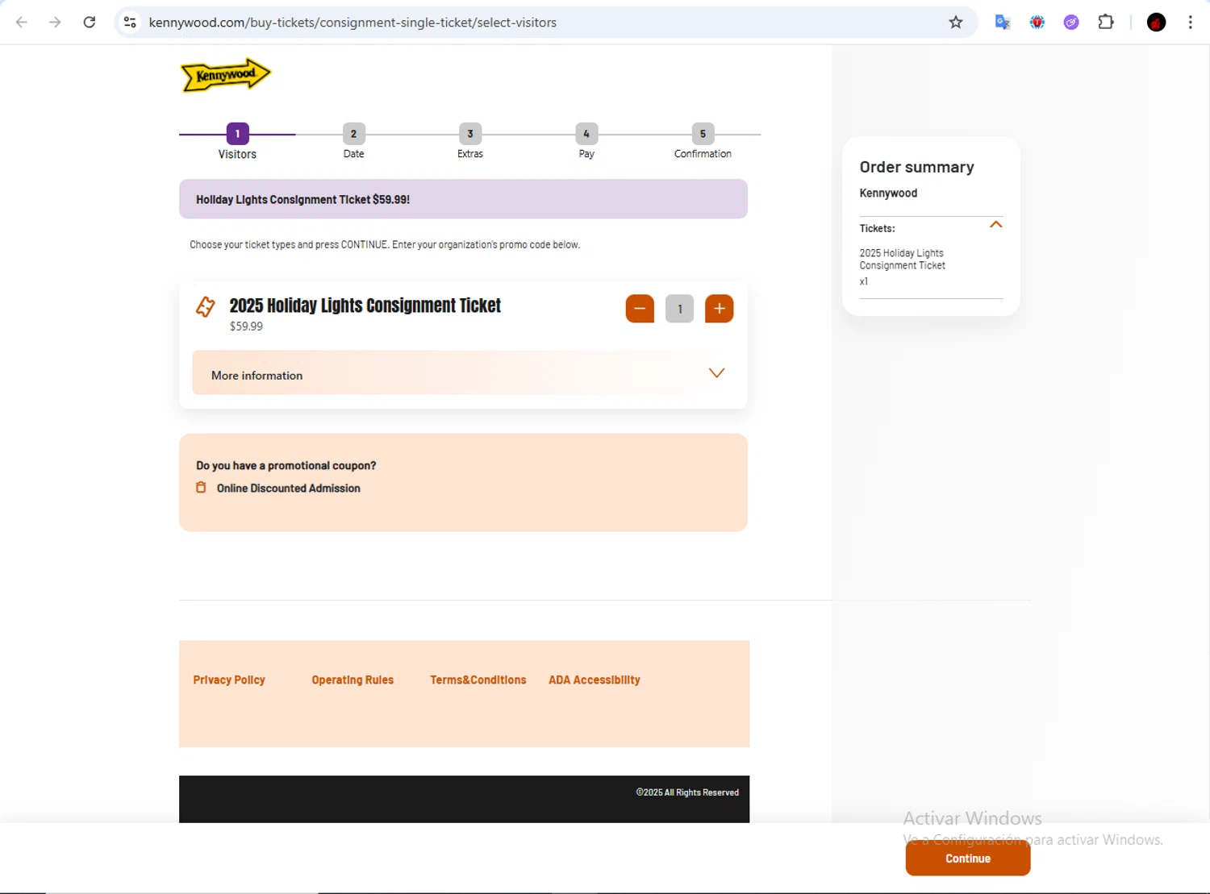This screenshot has width=1210, height=894.
Task: Click the purple circular extension icon
Action: tap(1071, 23)
